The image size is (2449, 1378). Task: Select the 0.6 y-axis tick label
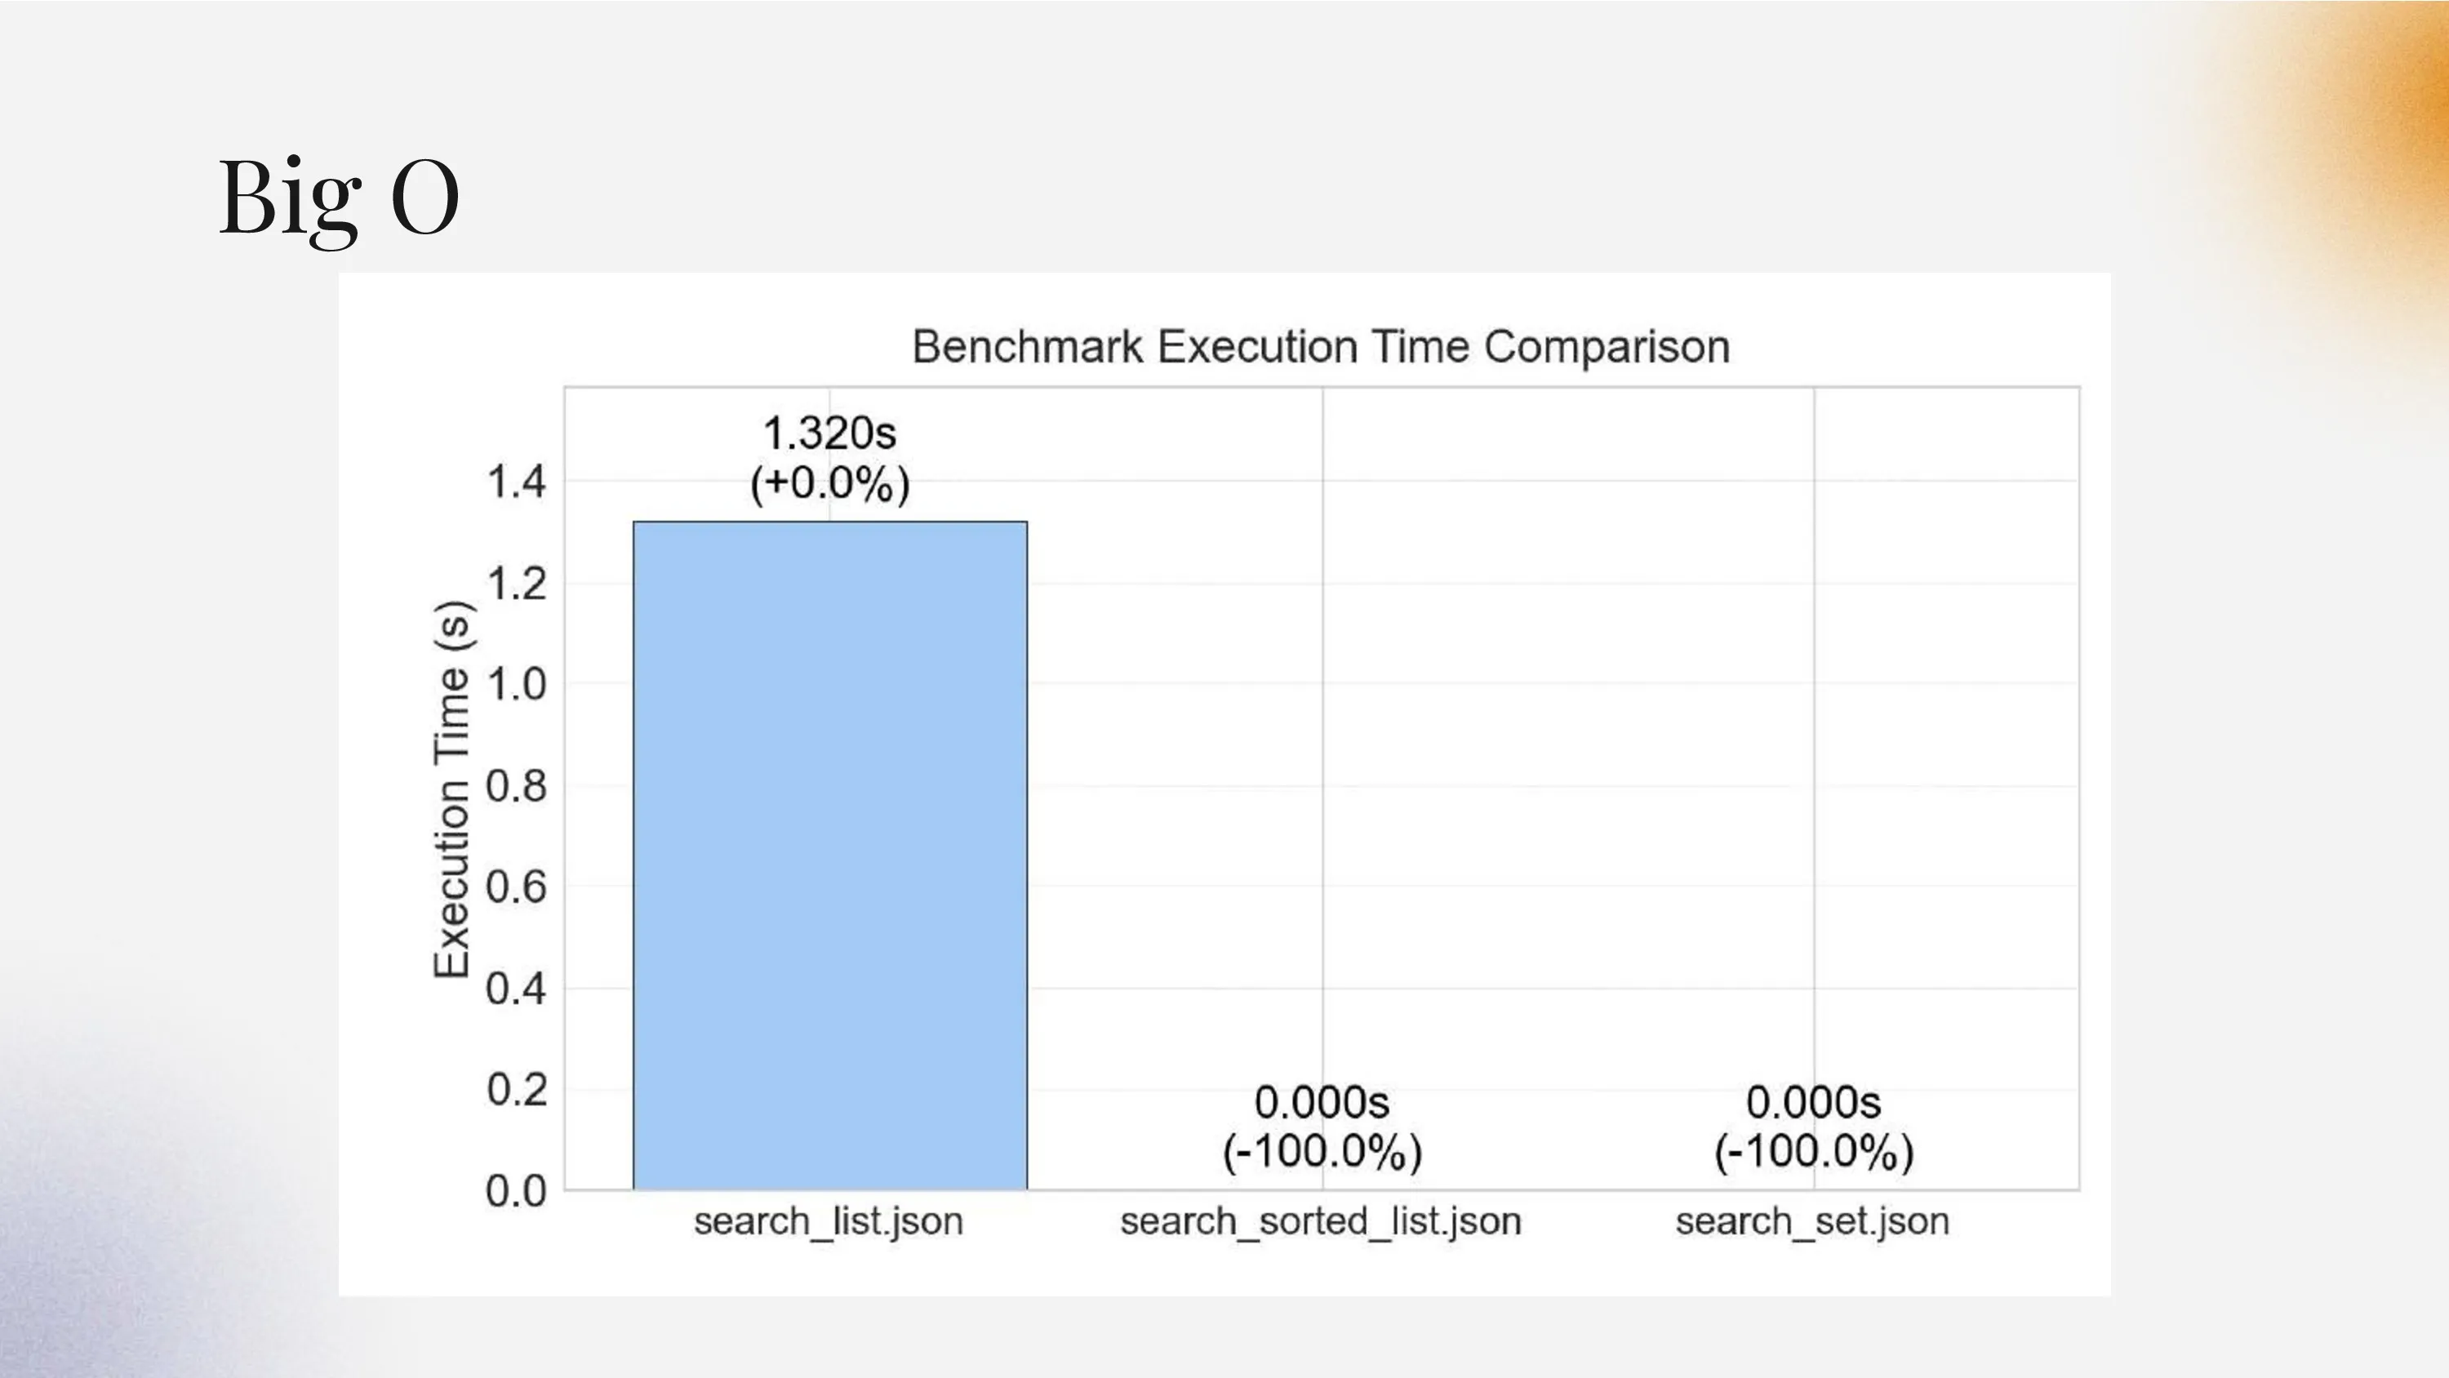[x=516, y=887]
